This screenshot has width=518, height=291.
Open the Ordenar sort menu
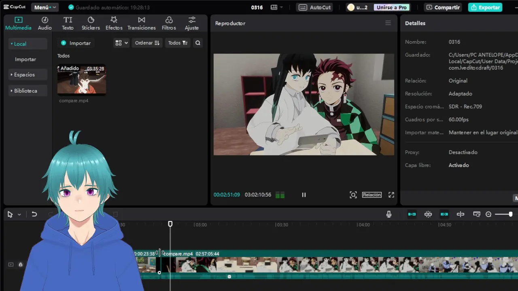(x=147, y=43)
